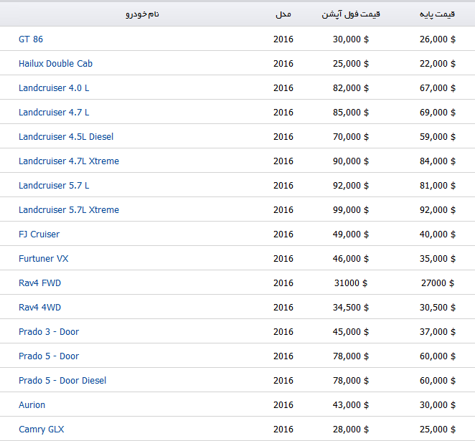Open the Hailux Double Cab link
Viewport: 475px width, 441px height.
tap(55, 64)
